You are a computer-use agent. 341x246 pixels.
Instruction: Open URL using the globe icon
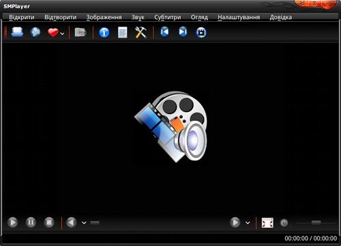35,32
